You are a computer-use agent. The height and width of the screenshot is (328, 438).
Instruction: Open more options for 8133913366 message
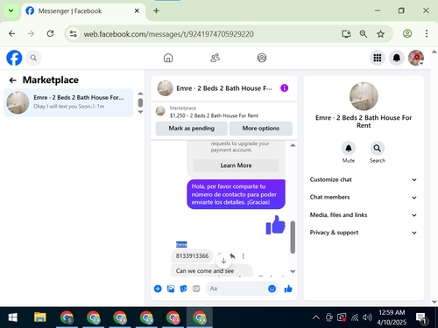pyautogui.click(x=243, y=256)
